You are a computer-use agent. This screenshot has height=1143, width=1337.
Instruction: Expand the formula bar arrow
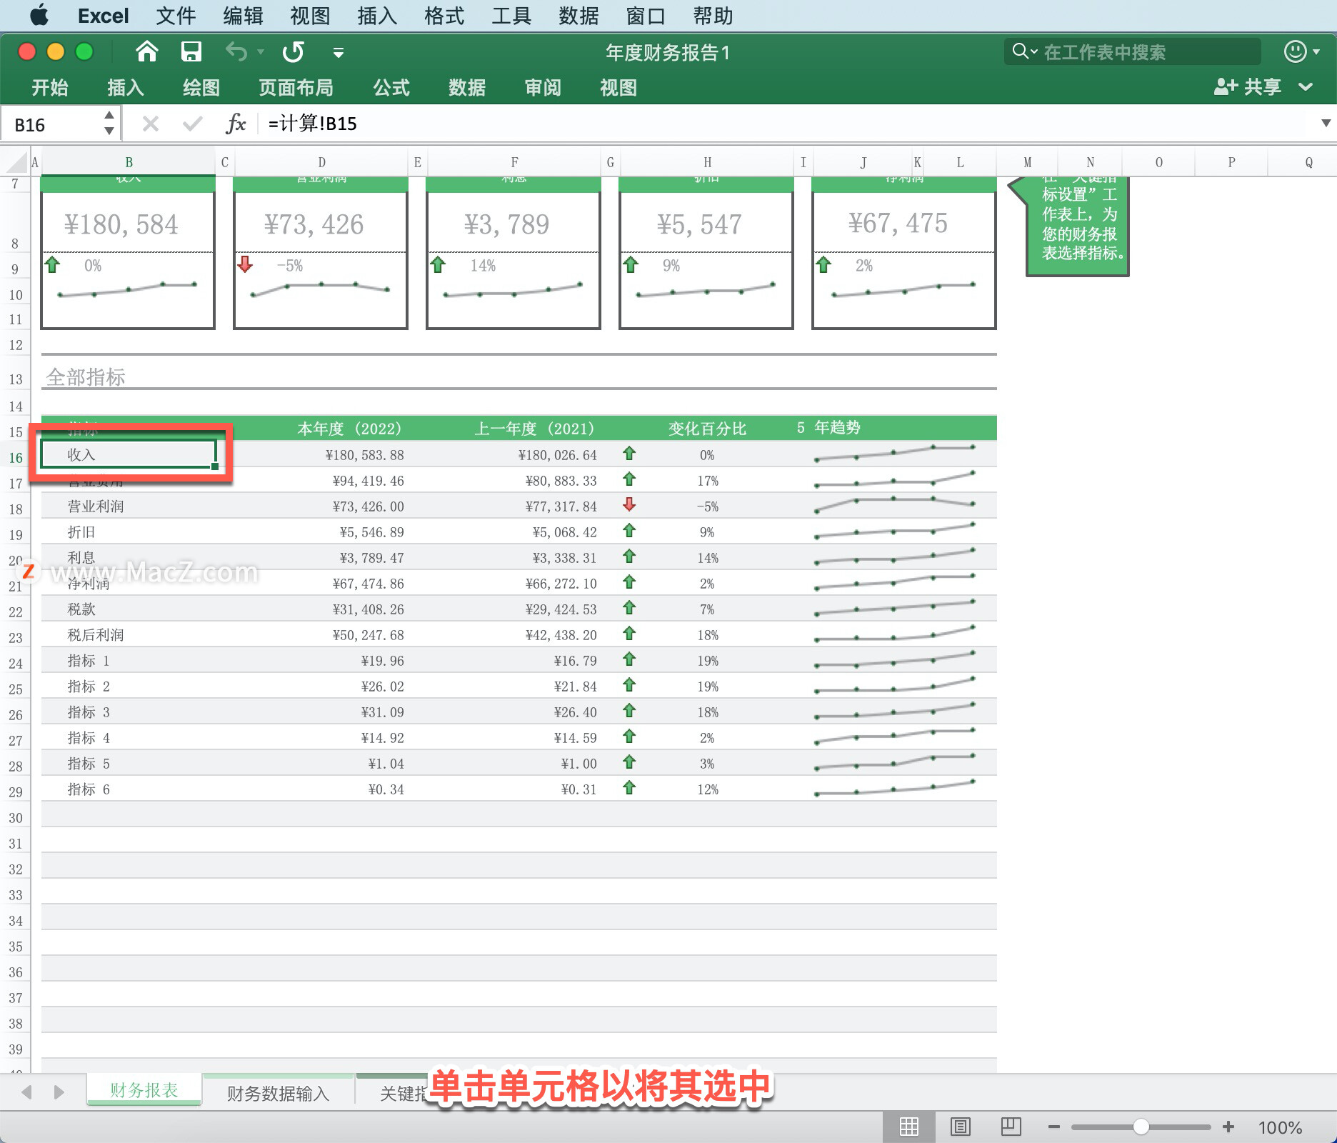click(x=1326, y=123)
